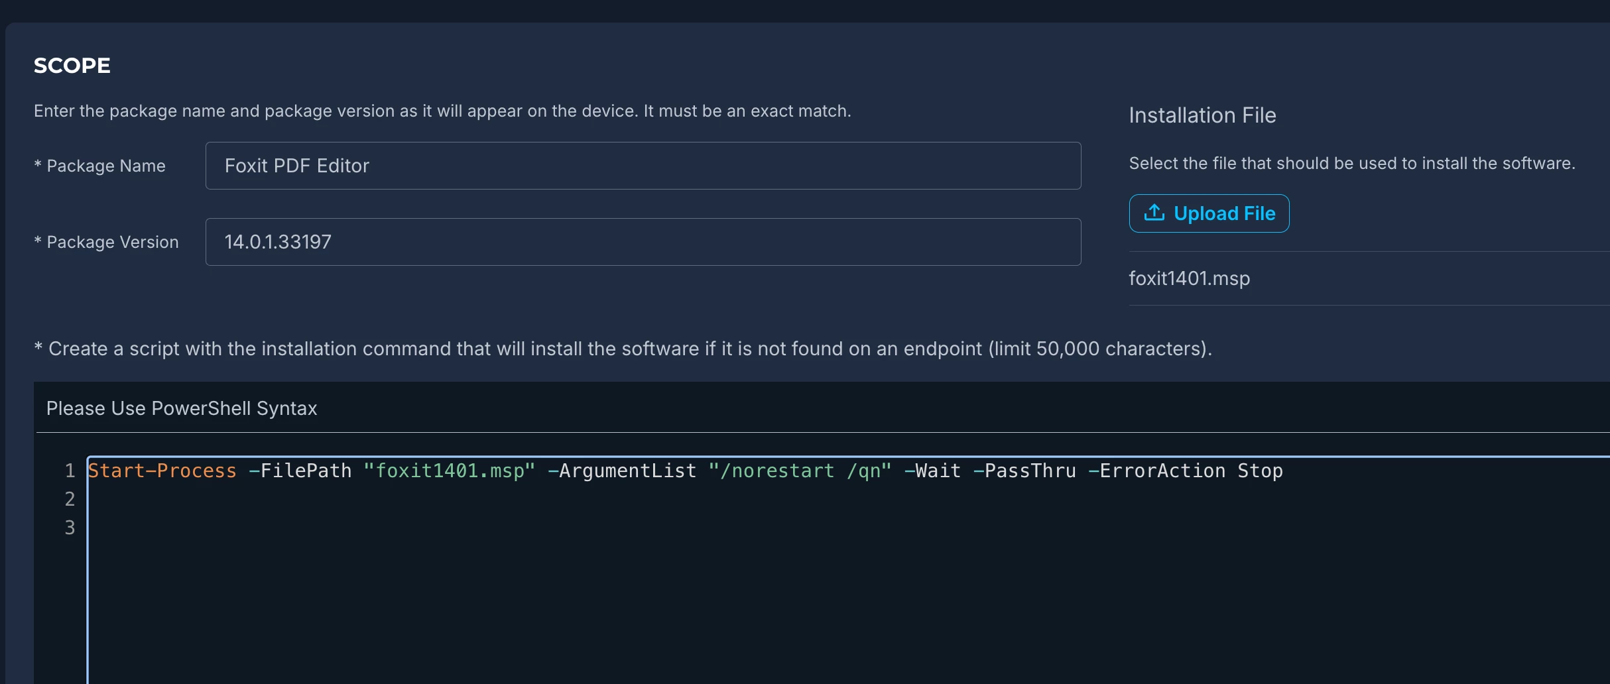This screenshot has height=684, width=1610.
Task: Click the "/norestart /qn" argument string
Action: click(800, 471)
